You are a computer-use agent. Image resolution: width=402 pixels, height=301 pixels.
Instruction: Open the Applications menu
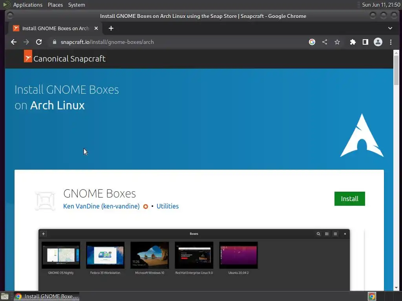28,5
